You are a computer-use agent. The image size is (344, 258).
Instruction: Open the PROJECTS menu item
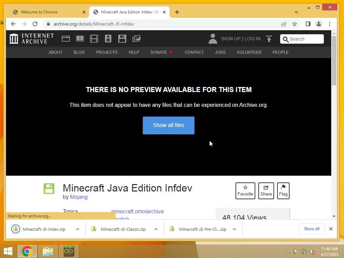[x=106, y=52]
